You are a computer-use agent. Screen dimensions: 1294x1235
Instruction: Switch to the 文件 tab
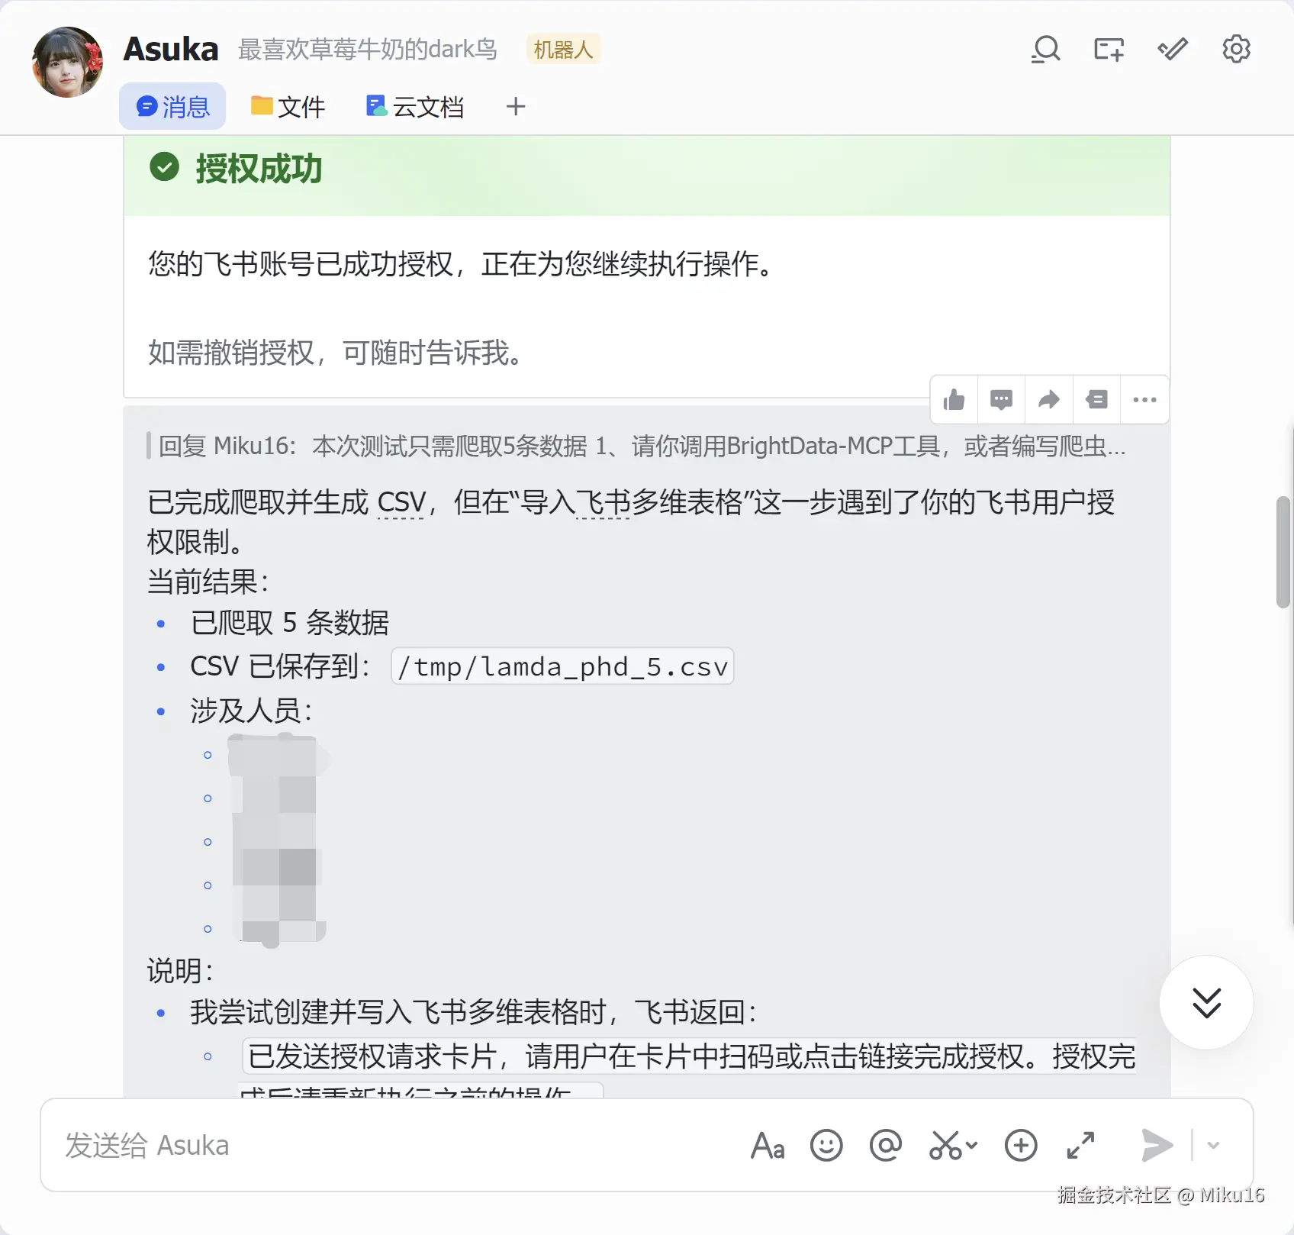[288, 106]
